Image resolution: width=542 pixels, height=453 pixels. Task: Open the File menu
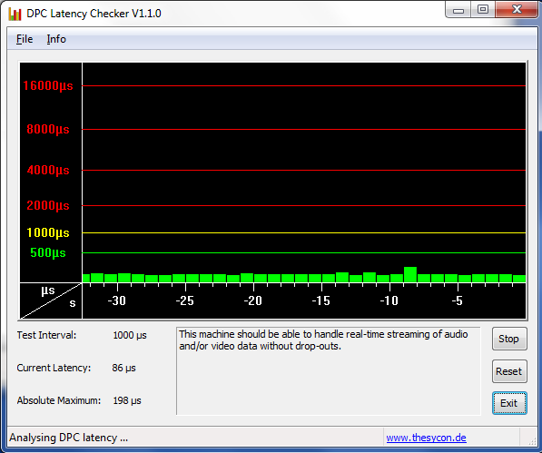(x=25, y=39)
